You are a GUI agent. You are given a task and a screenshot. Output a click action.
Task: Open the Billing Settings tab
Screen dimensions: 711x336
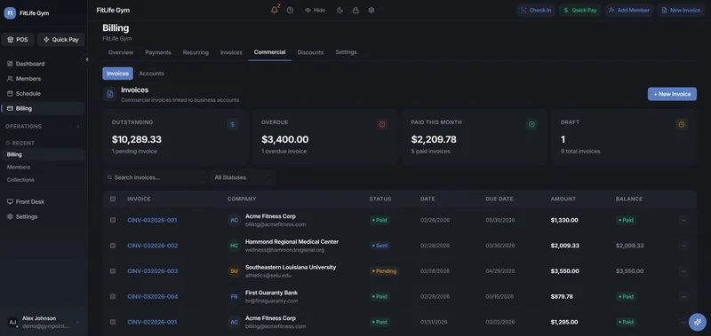pyautogui.click(x=346, y=52)
